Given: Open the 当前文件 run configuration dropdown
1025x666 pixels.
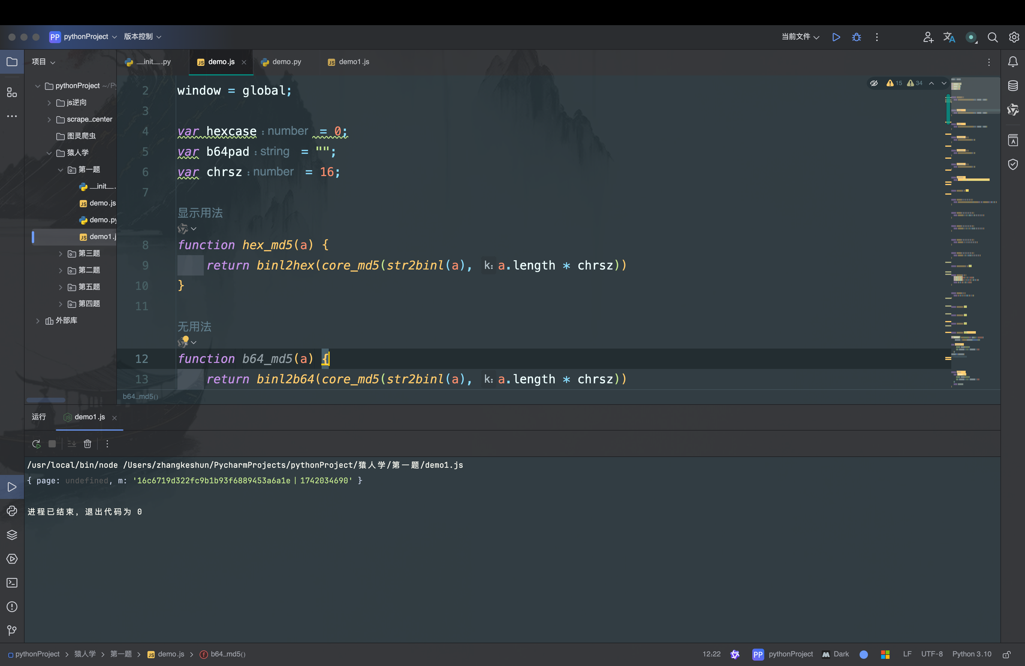Looking at the screenshot, I should tap(800, 37).
